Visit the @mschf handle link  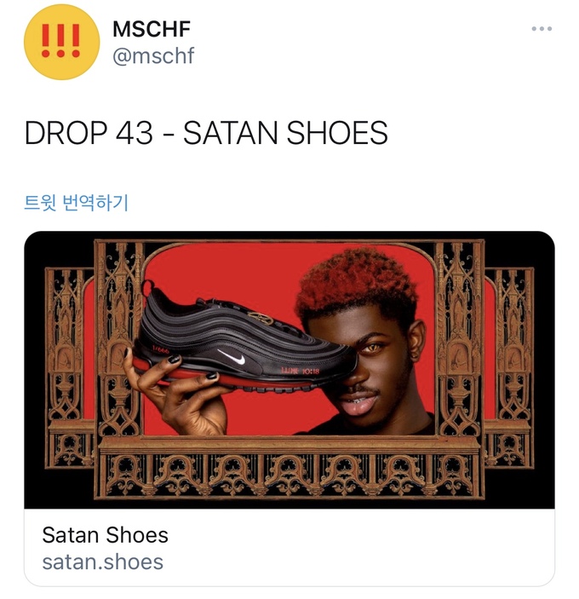(x=153, y=55)
